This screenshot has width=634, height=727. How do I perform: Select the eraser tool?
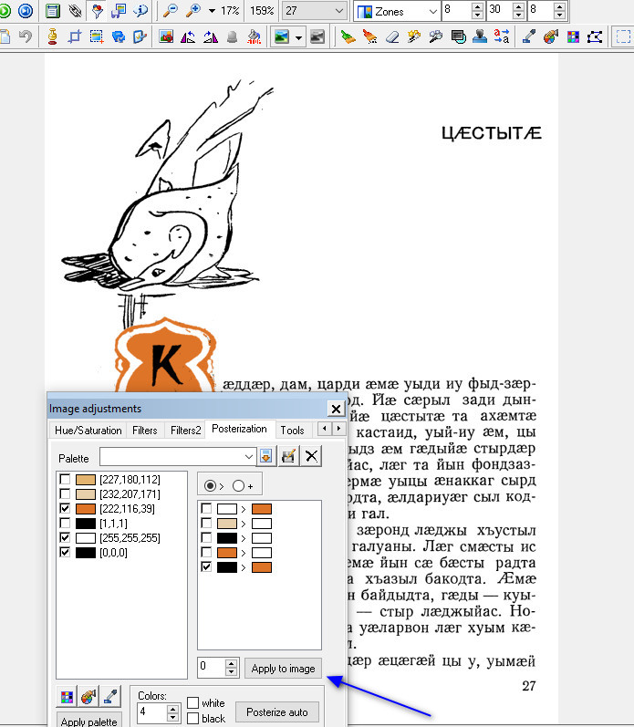(392, 36)
